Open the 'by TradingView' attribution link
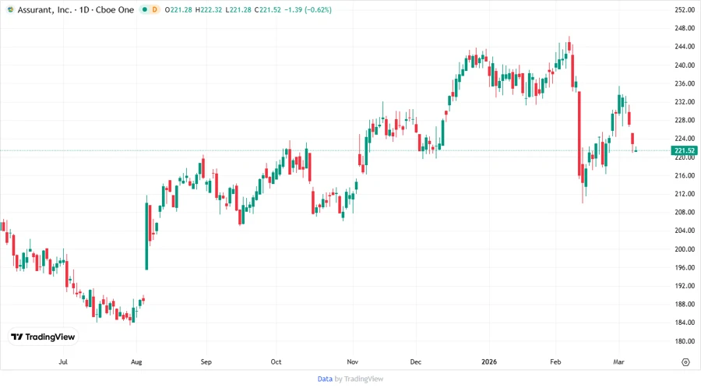This screenshot has width=701, height=388. [x=359, y=379]
